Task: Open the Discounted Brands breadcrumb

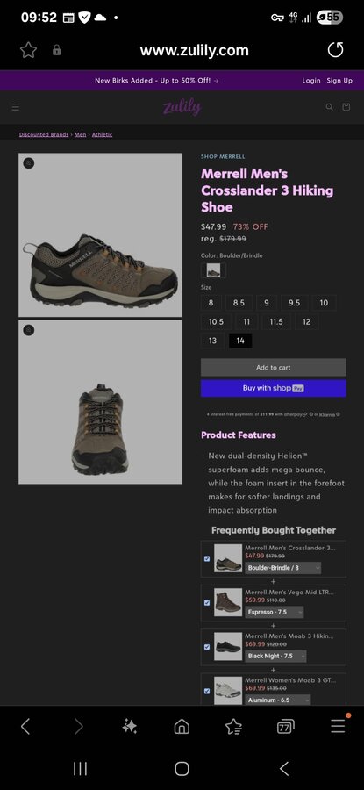Action: (44, 134)
